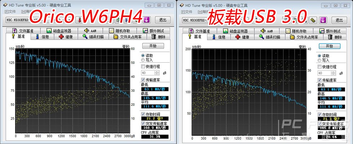This screenshot has height=144, width=353.
Task: Open 信息 tab in Orico W6PH4 window
Action: tap(42, 37)
